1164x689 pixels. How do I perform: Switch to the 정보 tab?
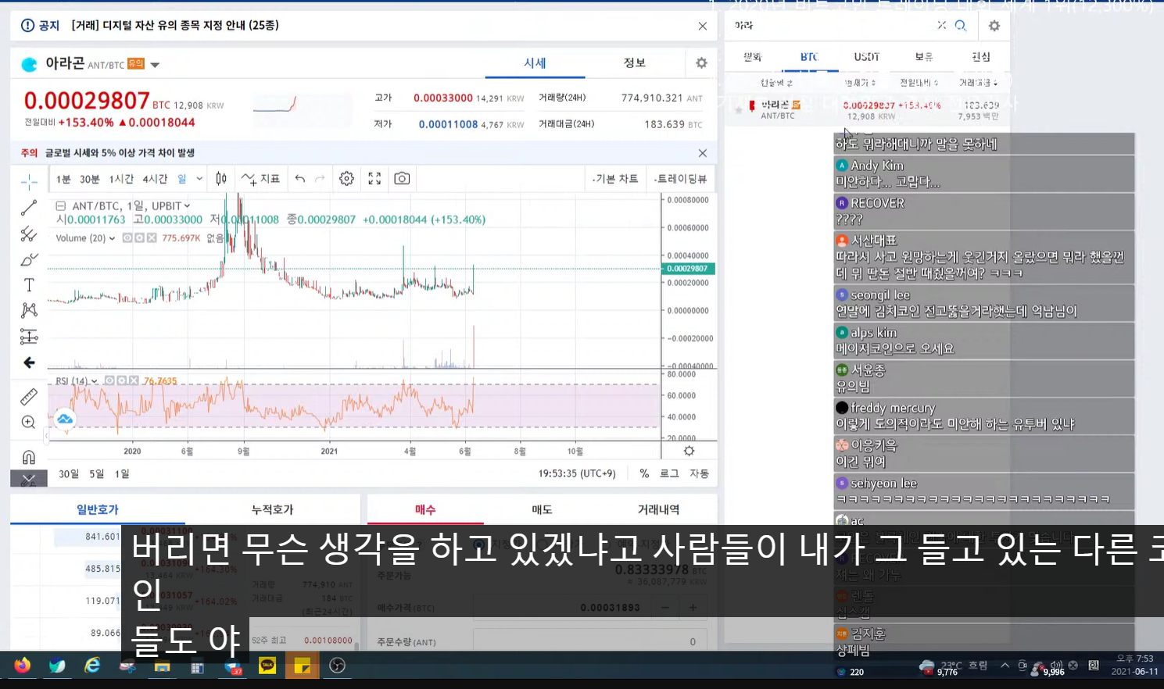coord(635,63)
